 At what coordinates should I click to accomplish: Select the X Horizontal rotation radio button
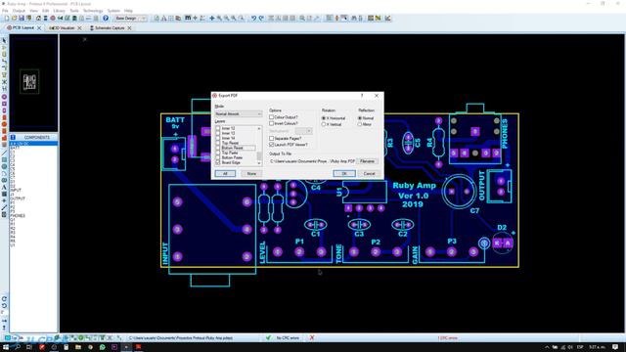click(x=324, y=118)
